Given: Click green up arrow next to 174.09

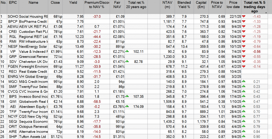Looking at the screenshot, I should (x=128, y=106).
